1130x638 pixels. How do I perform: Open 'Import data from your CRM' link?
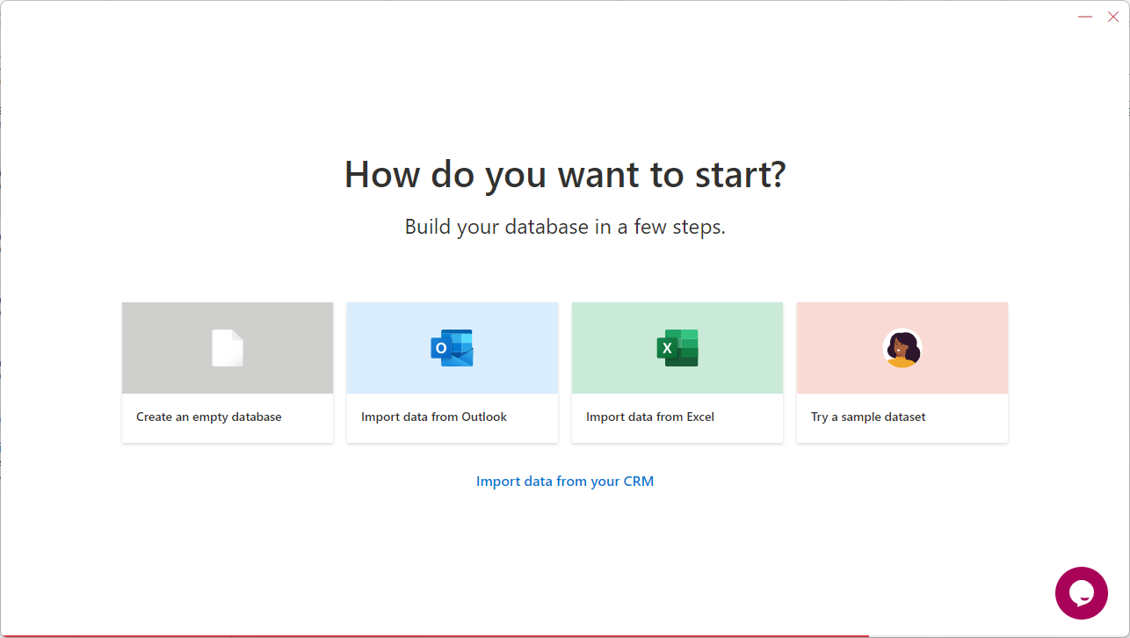565,482
